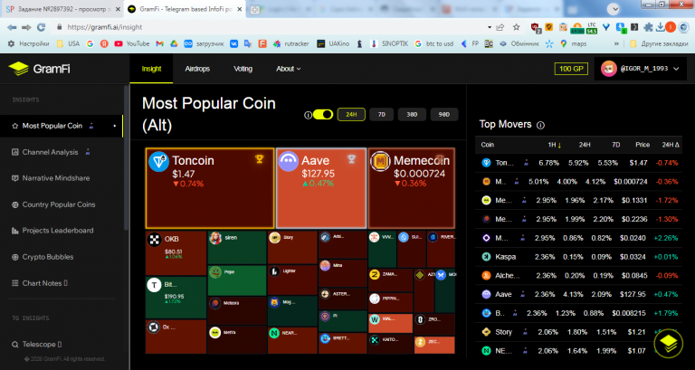Image resolution: width=695 pixels, height=370 pixels.
Task: Click the Aave tile trophy icon
Action: (x=351, y=159)
